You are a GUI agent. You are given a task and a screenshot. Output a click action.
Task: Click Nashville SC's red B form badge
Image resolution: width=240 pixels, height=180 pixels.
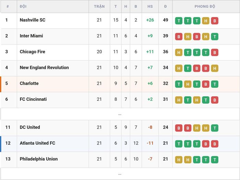tap(215, 21)
